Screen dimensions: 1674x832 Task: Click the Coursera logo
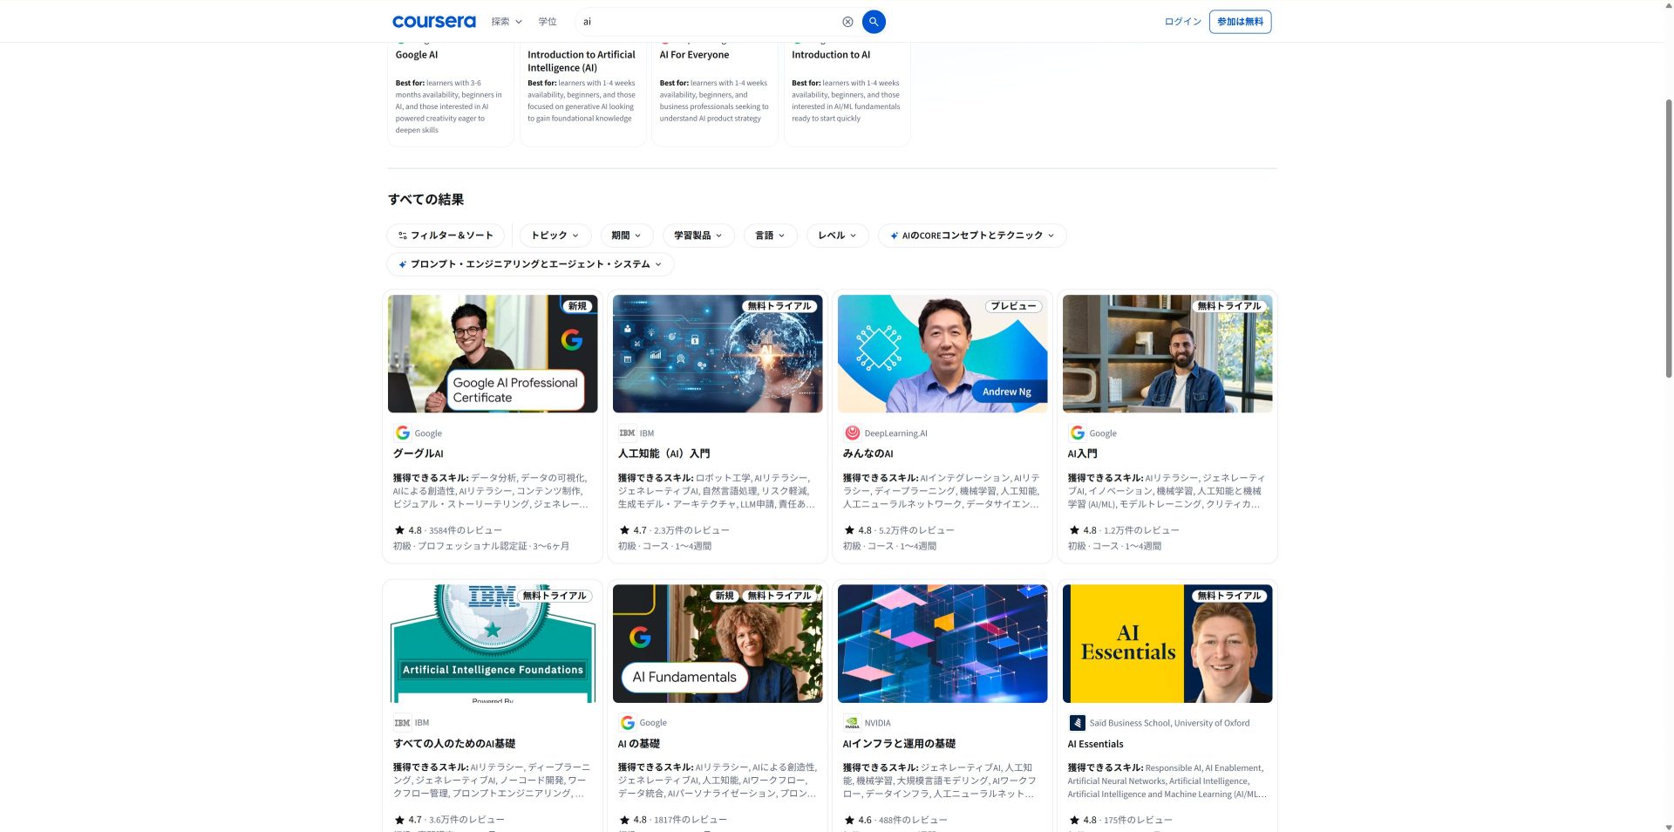(x=433, y=22)
